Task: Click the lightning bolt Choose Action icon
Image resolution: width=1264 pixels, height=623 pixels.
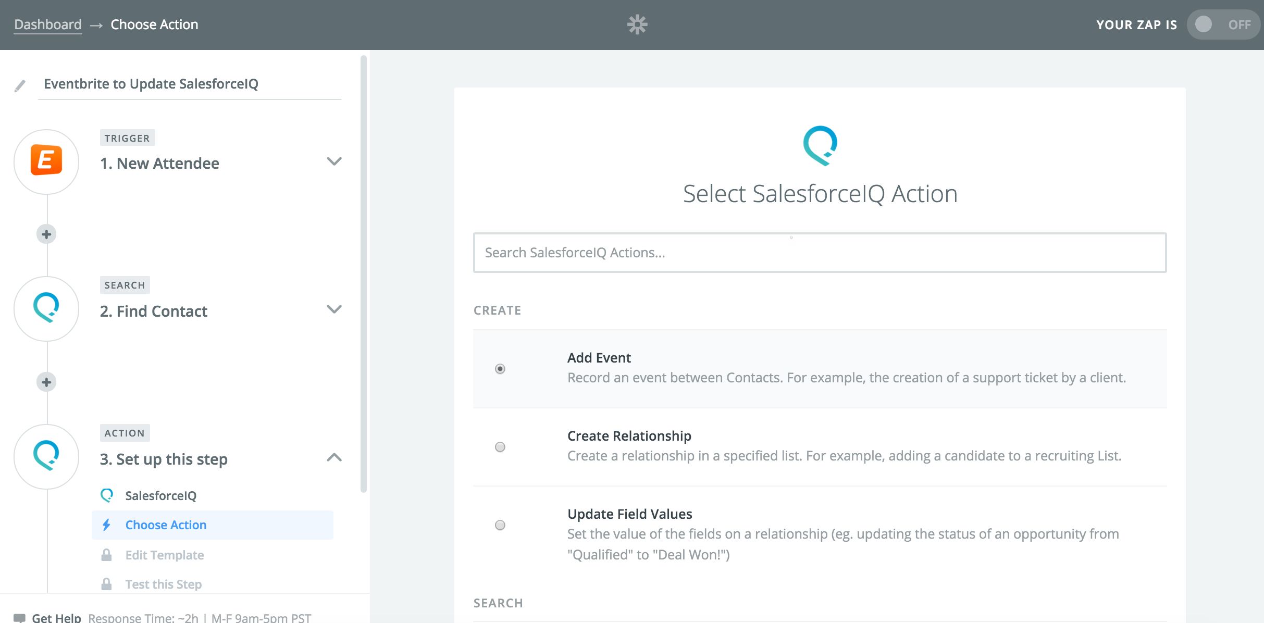Action: (106, 525)
